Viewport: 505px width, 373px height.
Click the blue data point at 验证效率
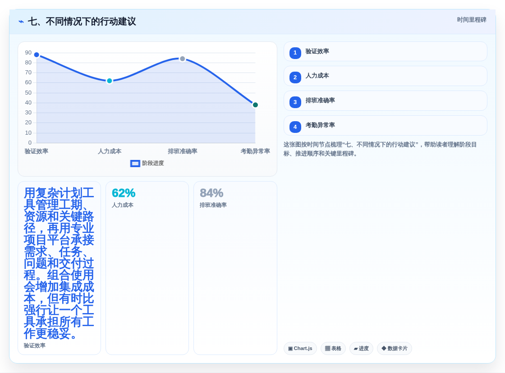[37, 55]
